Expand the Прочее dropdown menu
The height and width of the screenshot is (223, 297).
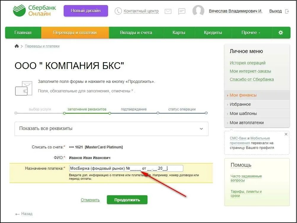point(251,33)
